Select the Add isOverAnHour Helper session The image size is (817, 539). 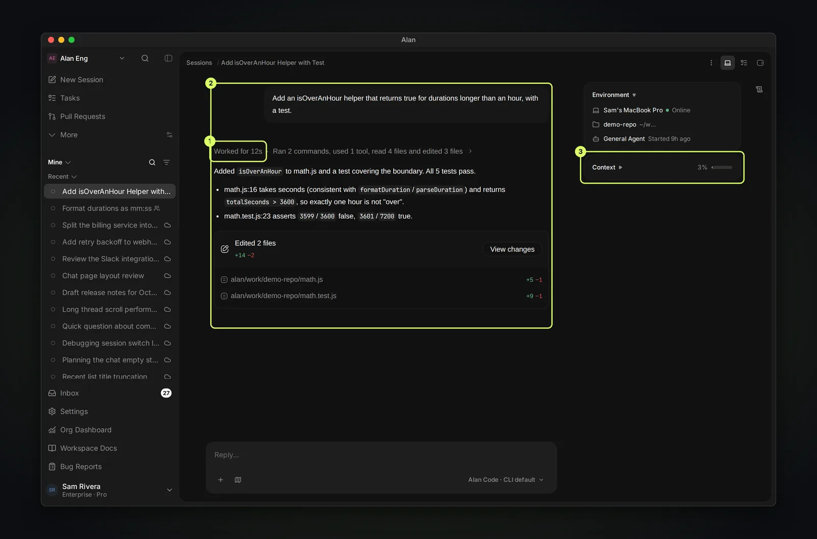[x=110, y=191]
